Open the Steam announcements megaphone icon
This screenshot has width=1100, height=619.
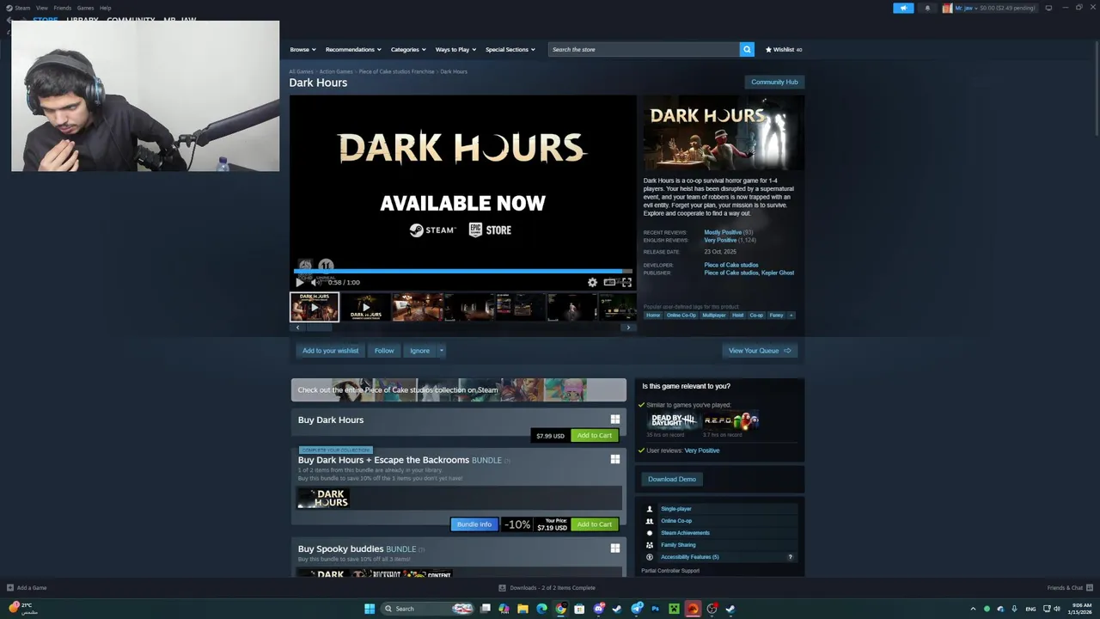pyautogui.click(x=903, y=8)
